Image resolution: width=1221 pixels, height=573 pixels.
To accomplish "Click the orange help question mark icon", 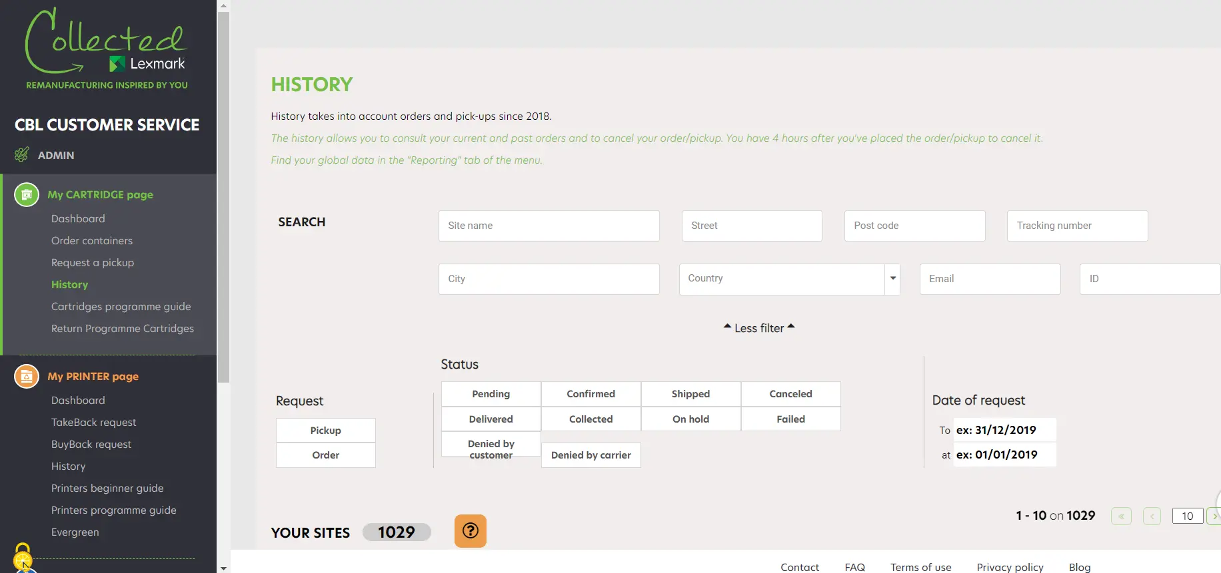I will pyautogui.click(x=471, y=531).
